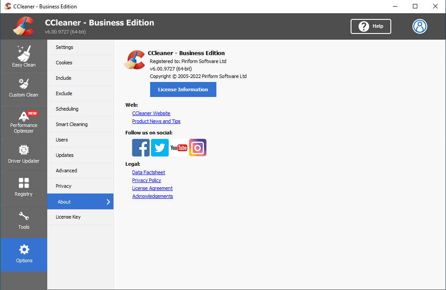Select the Options gear icon
Screen dimensions: 446x290
pyautogui.click(x=24, y=250)
